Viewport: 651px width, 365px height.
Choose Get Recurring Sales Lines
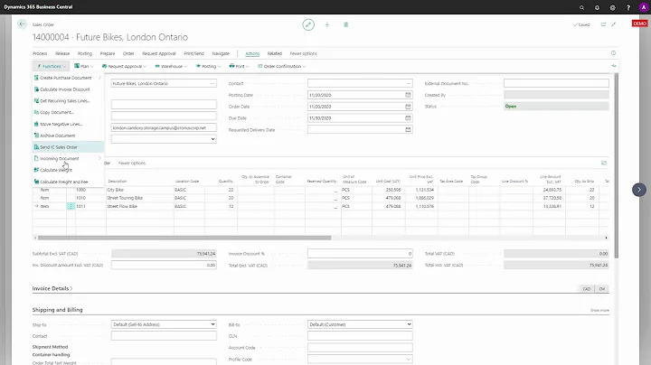tap(68, 101)
